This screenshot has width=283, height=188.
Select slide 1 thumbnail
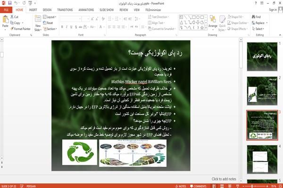tap(262, 57)
